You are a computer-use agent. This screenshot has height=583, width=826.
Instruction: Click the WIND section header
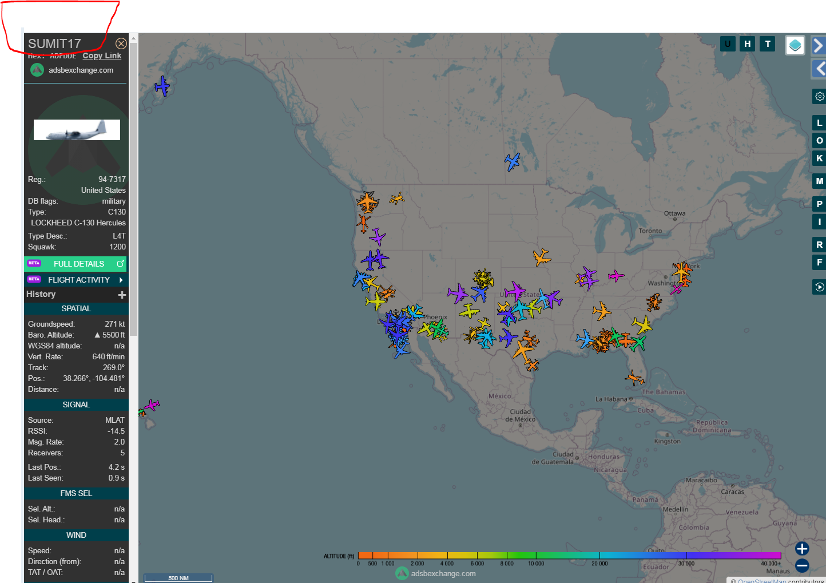76,535
